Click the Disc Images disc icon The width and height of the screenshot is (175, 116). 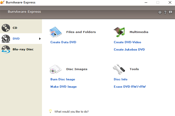(x=55, y=69)
